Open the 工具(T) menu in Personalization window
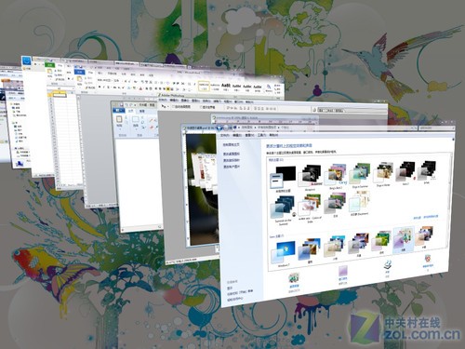This screenshot has width=465, height=349. pyautogui.click(x=261, y=135)
